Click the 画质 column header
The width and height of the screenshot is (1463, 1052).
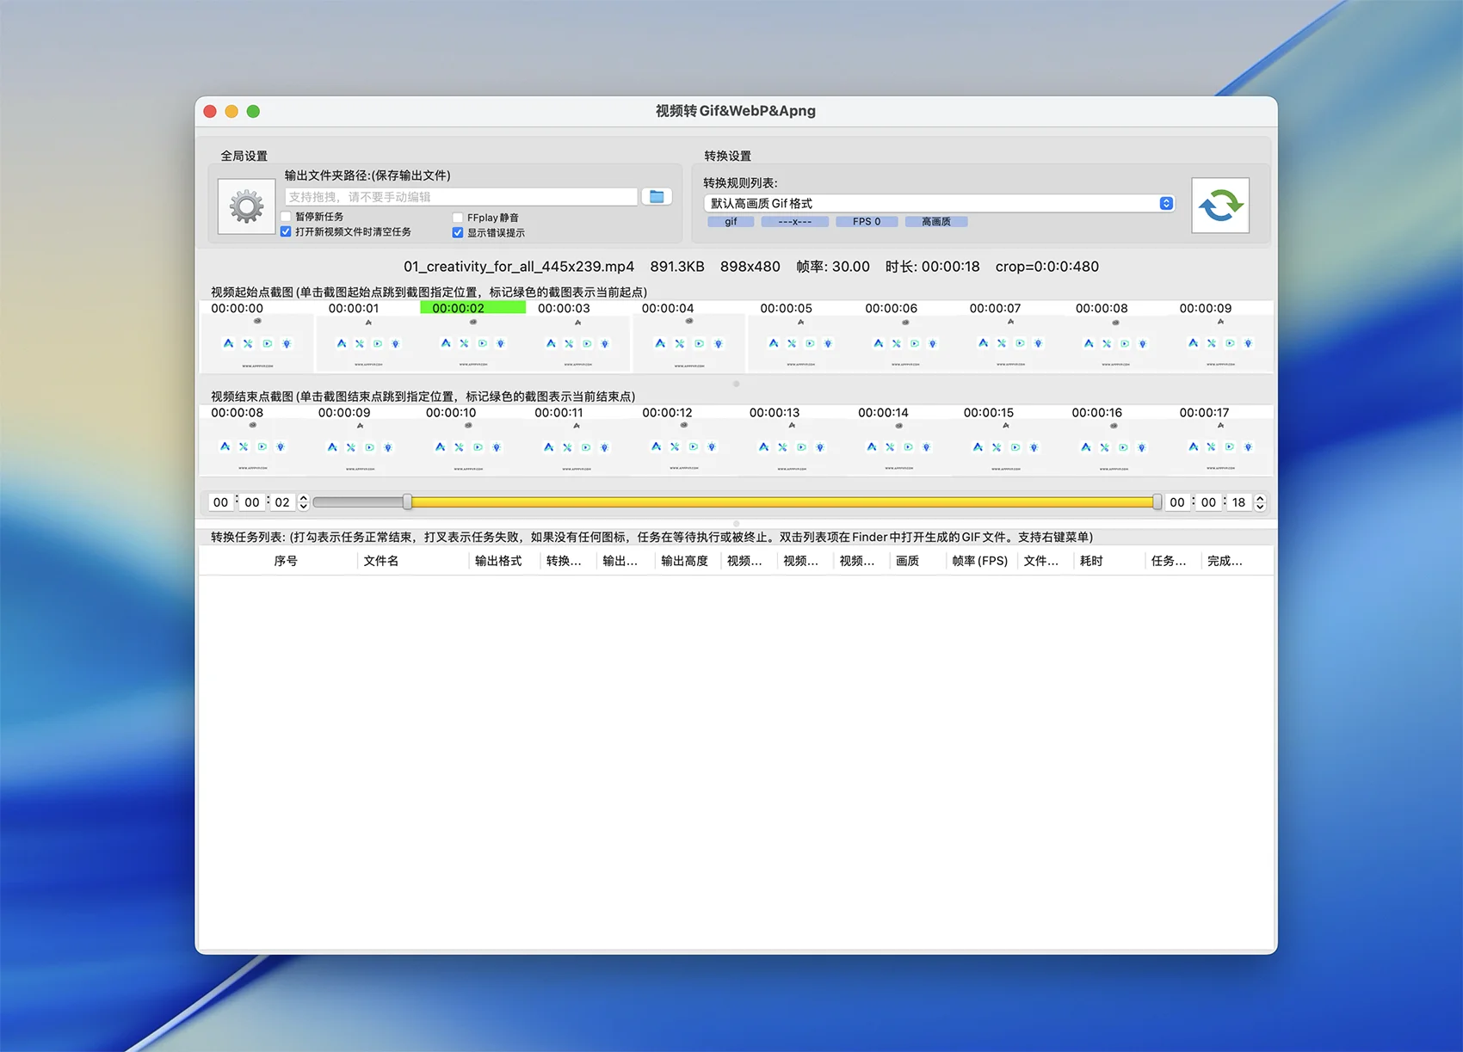(x=907, y=561)
